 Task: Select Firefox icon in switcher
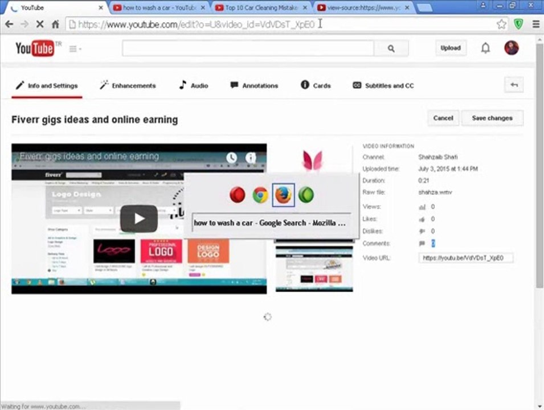click(284, 195)
